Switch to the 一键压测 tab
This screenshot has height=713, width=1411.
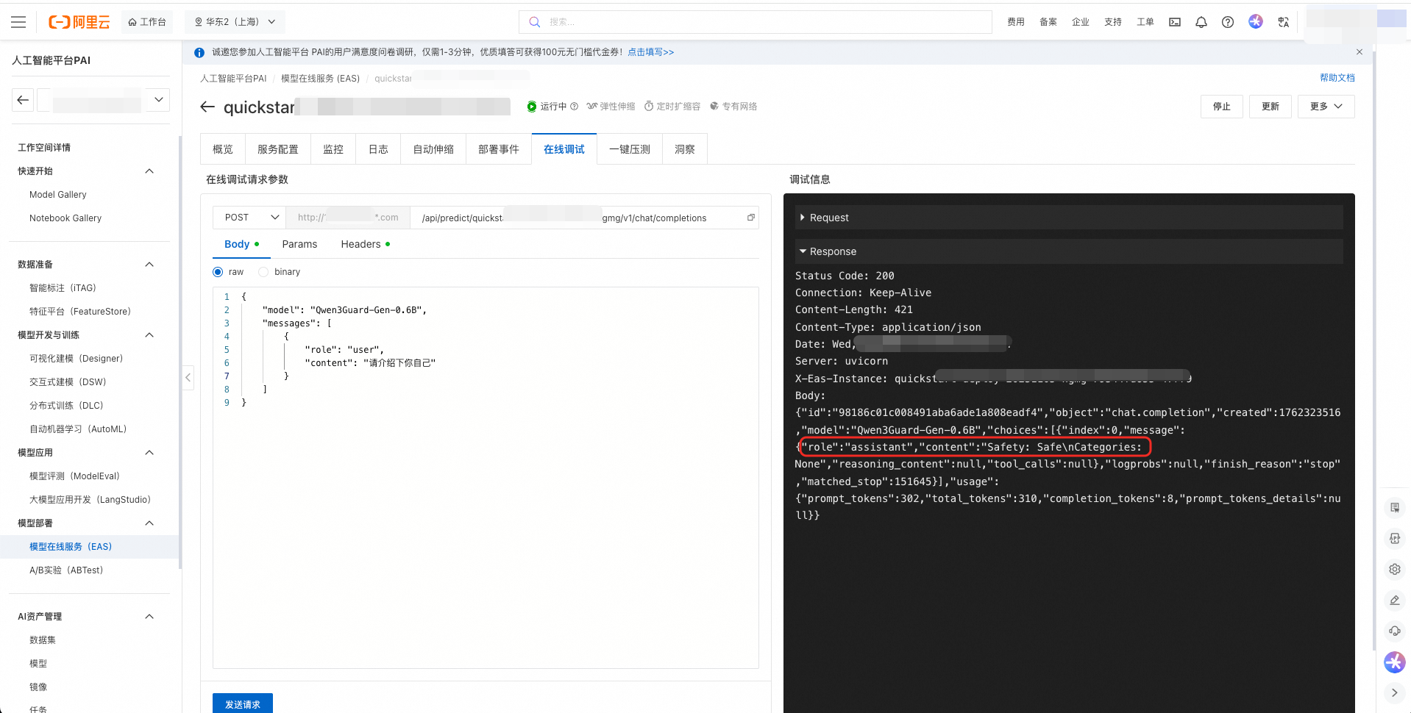point(630,149)
